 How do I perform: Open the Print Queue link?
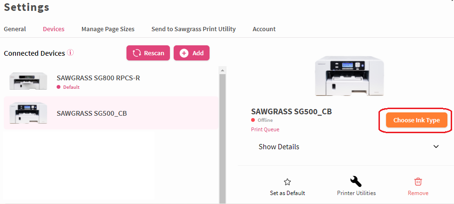265,129
